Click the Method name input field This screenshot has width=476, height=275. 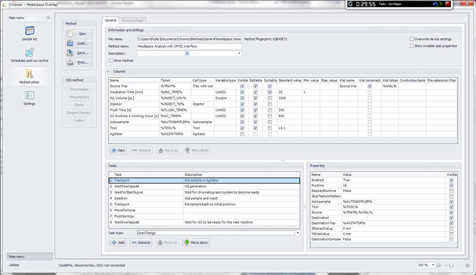189,46
